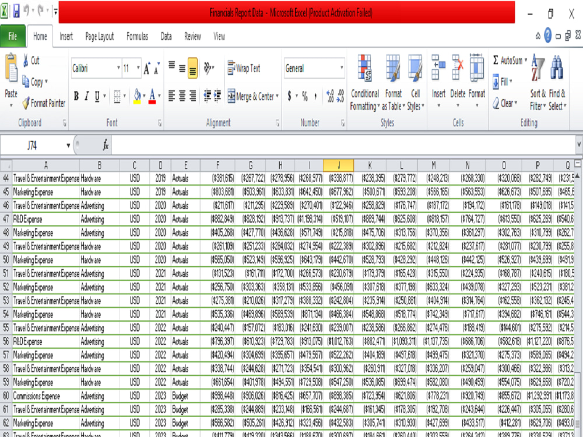
Task: Select highlighted Bottom Align button
Action: click(x=192, y=68)
